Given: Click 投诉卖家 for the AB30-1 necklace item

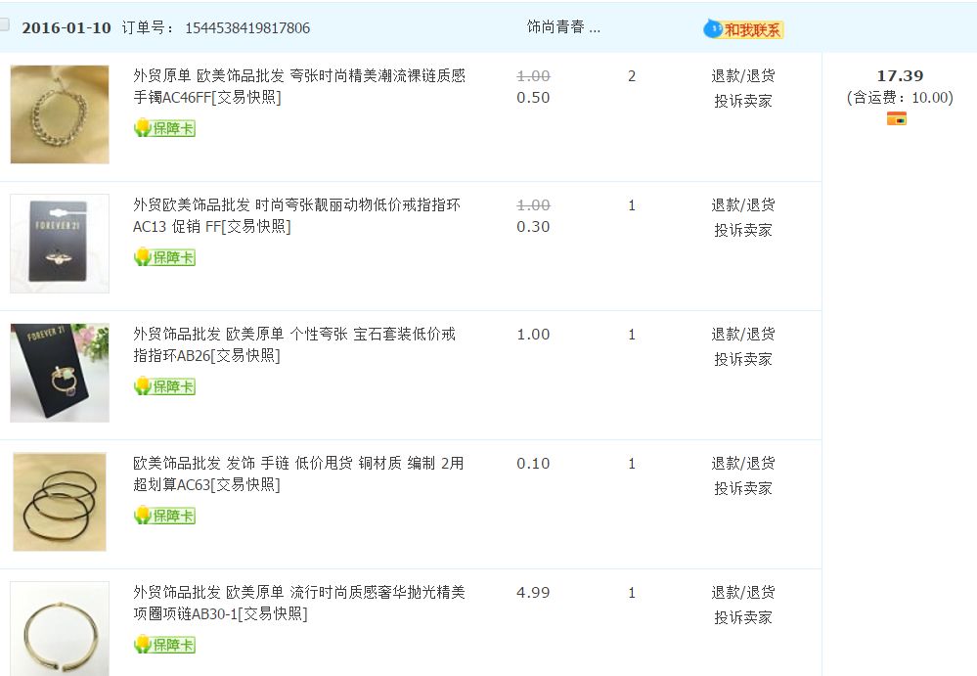Looking at the screenshot, I should click(743, 617).
